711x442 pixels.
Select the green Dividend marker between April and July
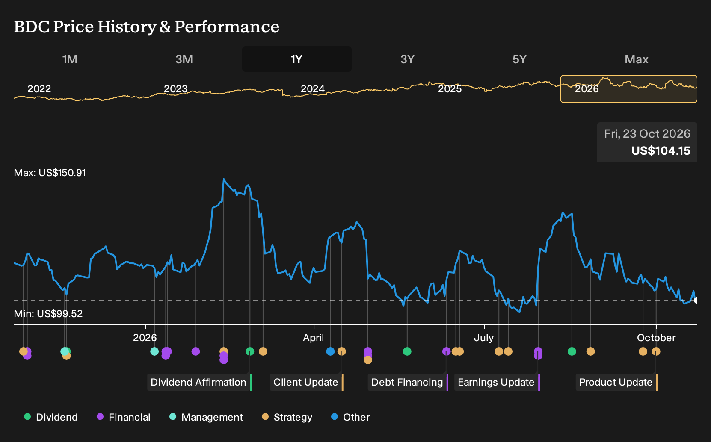[x=407, y=351]
